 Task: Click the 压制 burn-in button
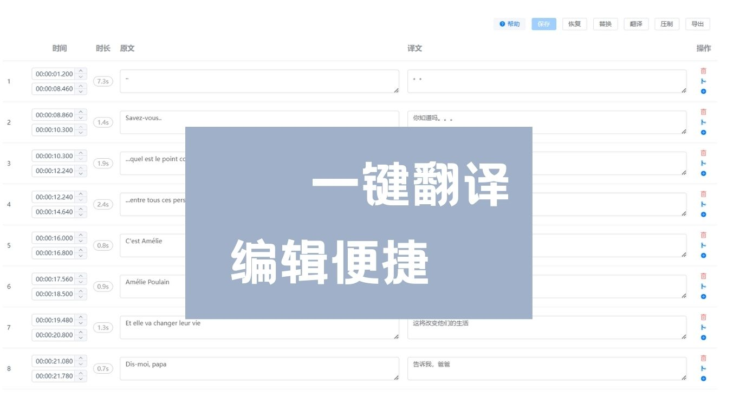pyautogui.click(x=667, y=24)
